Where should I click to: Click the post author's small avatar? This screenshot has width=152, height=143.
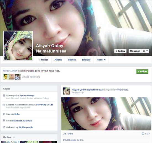tap(67, 91)
